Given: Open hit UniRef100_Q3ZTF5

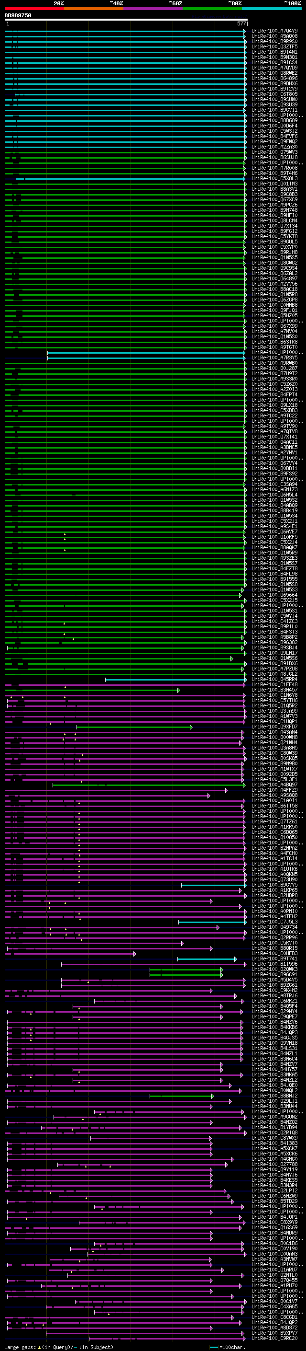Looking at the screenshot, I should [274, 46].
